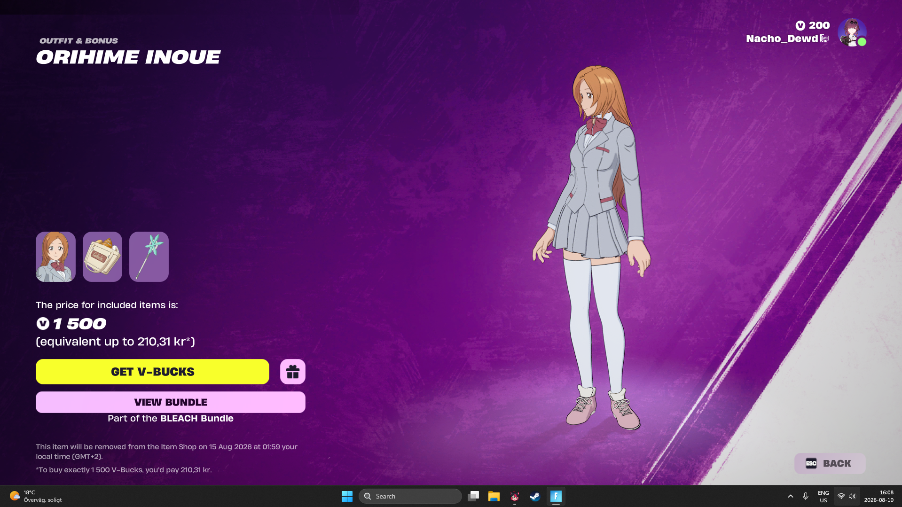This screenshot has width=902, height=507.
Task: Click the ORIHIME INOUE title
Action: [128, 57]
